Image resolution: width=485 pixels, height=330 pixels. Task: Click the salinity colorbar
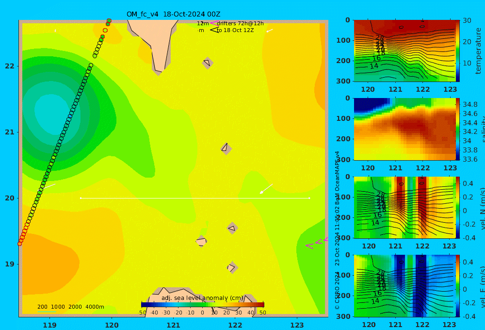point(458,129)
